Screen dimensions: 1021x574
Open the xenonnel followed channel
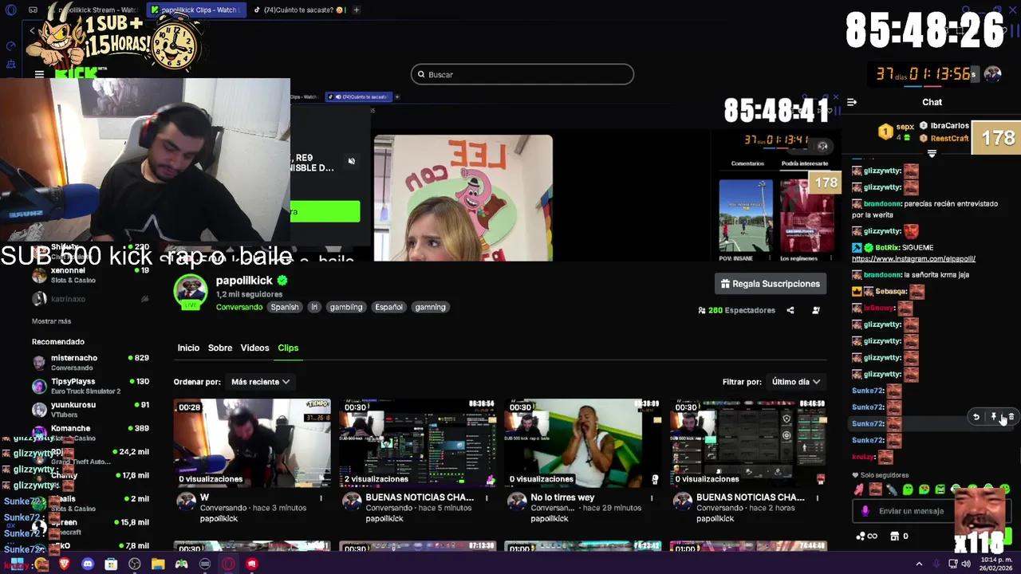pos(90,275)
